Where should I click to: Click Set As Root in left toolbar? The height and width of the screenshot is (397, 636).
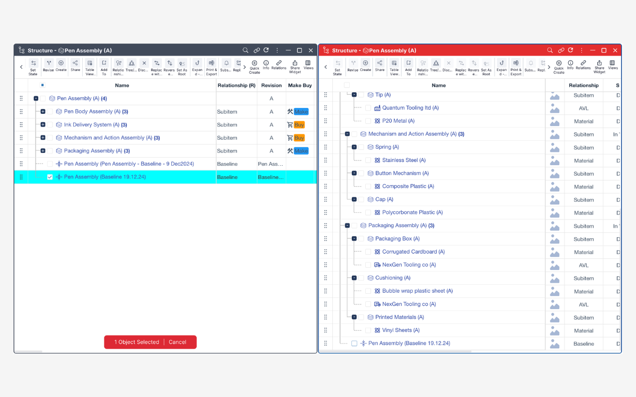coord(182,66)
